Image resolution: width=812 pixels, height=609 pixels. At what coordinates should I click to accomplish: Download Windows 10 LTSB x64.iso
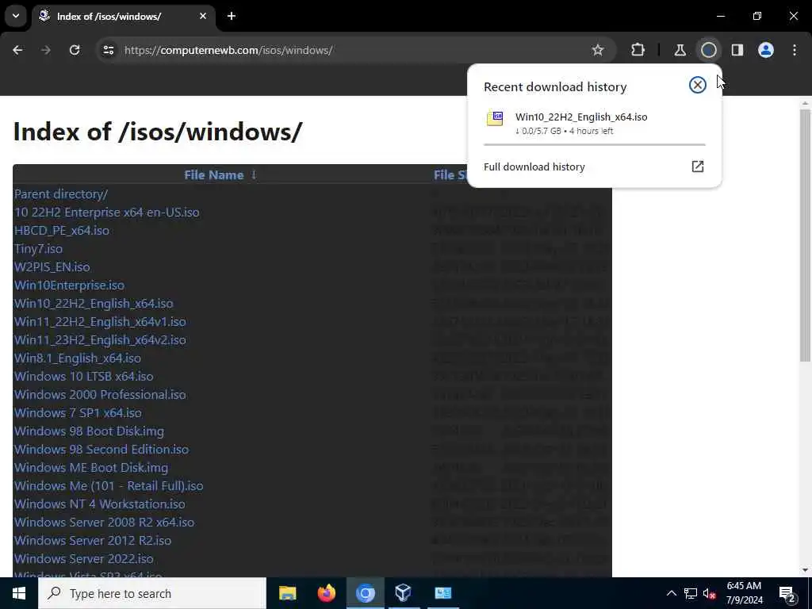(x=84, y=377)
